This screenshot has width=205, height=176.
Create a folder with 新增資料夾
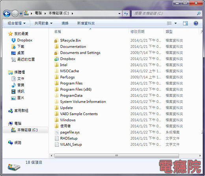86,23
